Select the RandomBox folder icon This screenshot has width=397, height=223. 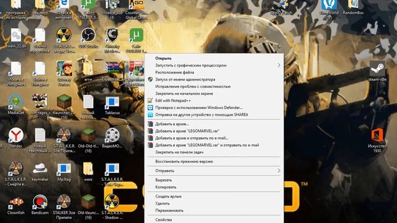point(353,4)
